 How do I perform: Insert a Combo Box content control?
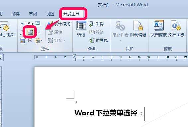point(30,32)
